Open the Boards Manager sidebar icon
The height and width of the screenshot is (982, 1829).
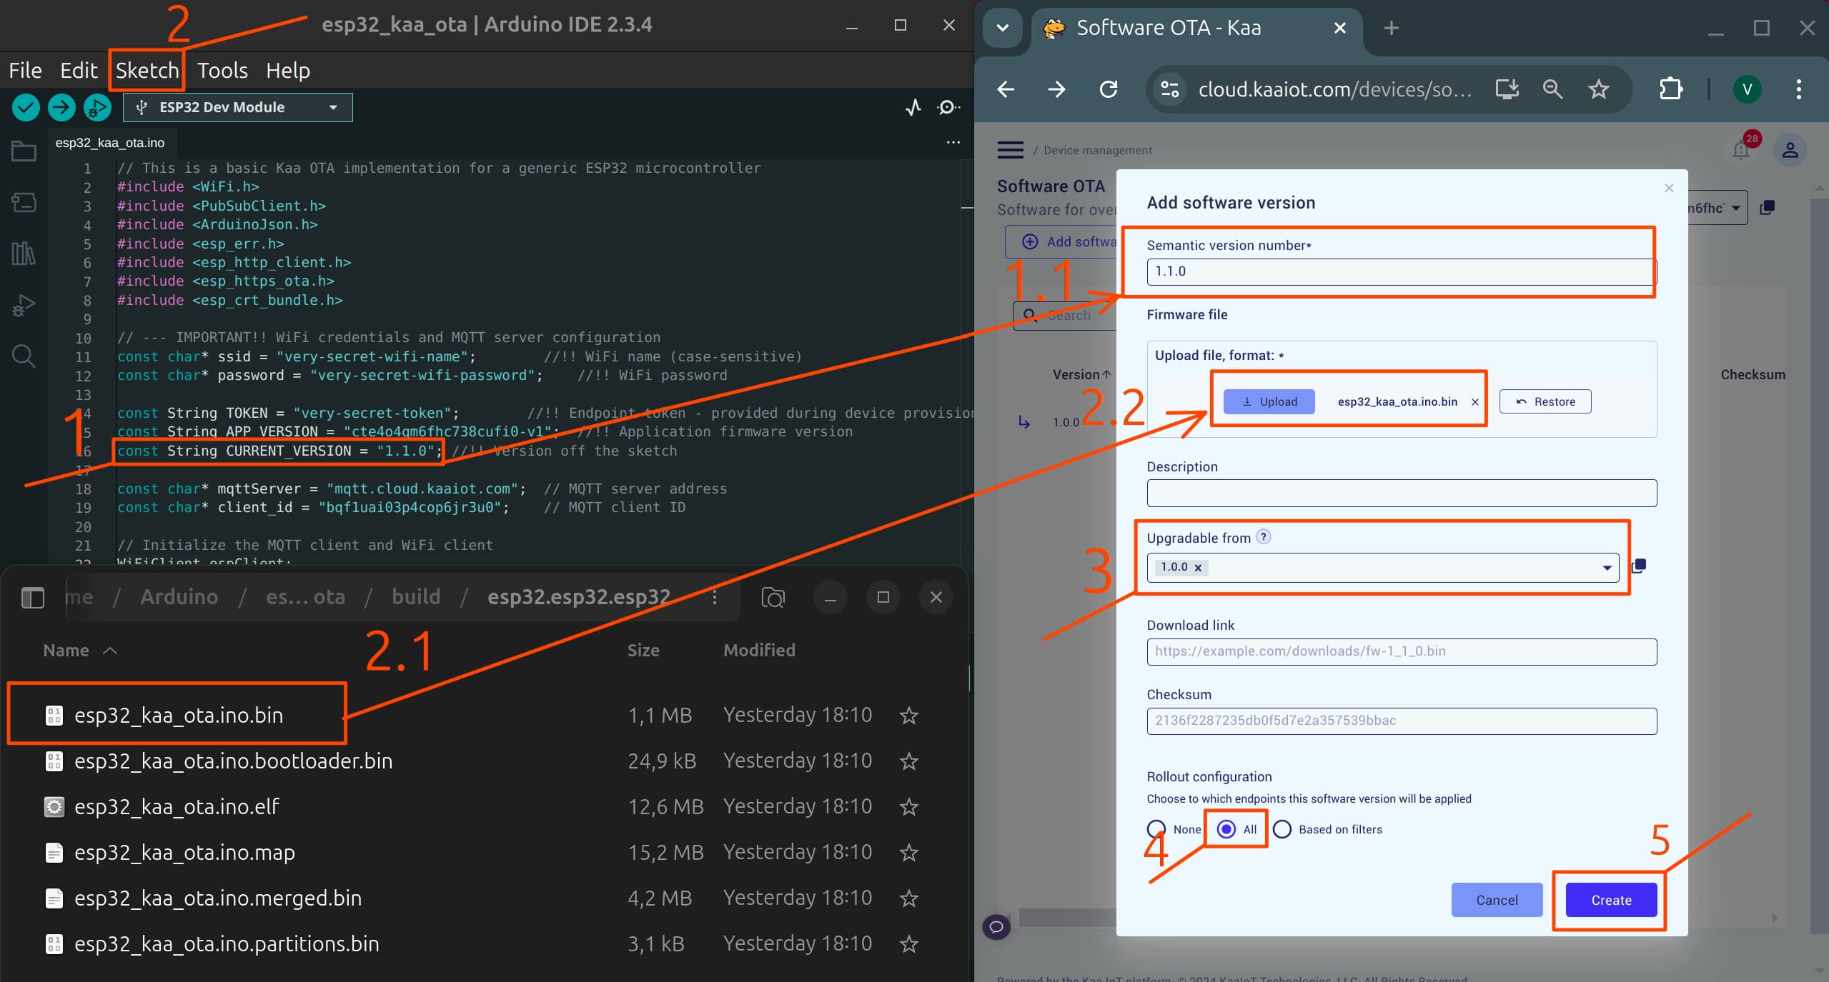(24, 203)
